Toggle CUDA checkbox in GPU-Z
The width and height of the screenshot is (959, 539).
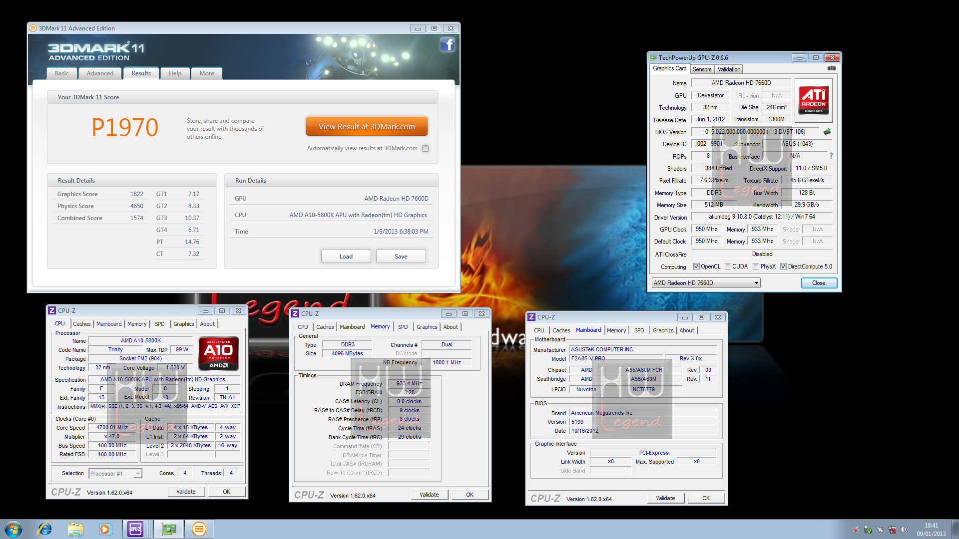[x=728, y=267]
